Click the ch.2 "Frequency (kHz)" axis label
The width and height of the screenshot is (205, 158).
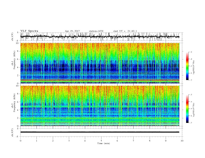click(14, 103)
